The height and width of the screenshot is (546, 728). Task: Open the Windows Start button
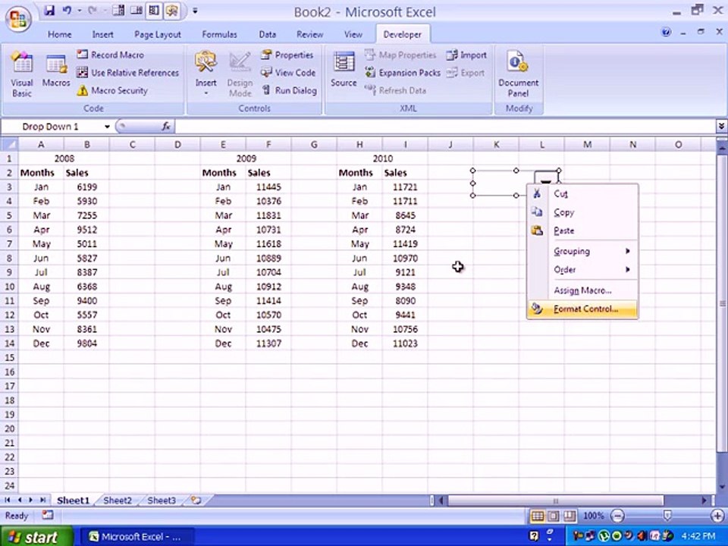pos(36,537)
